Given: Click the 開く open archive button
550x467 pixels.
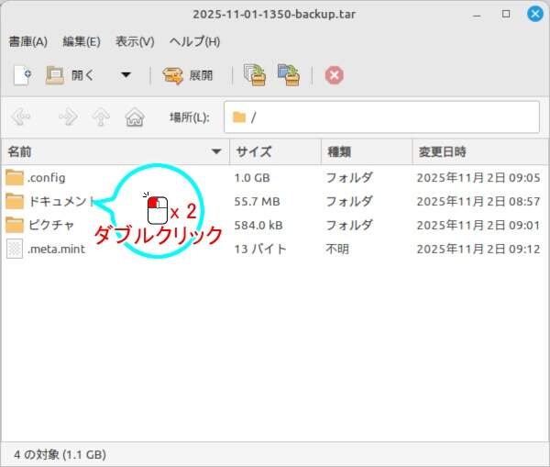Looking at the screenshot, I should 70,75.
